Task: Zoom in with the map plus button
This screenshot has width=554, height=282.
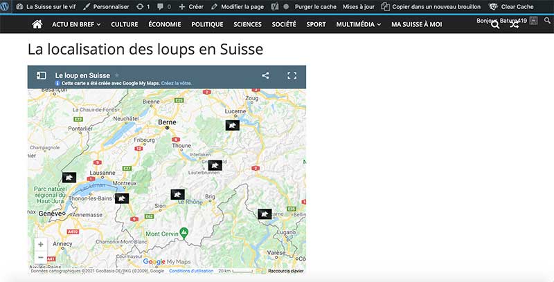Action: point(41,244)
